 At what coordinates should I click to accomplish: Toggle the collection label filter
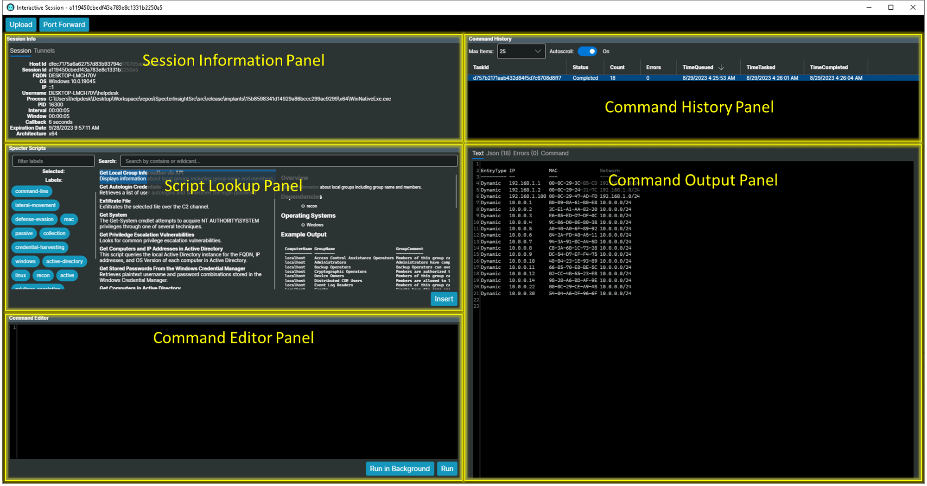(x=54, y=234)
